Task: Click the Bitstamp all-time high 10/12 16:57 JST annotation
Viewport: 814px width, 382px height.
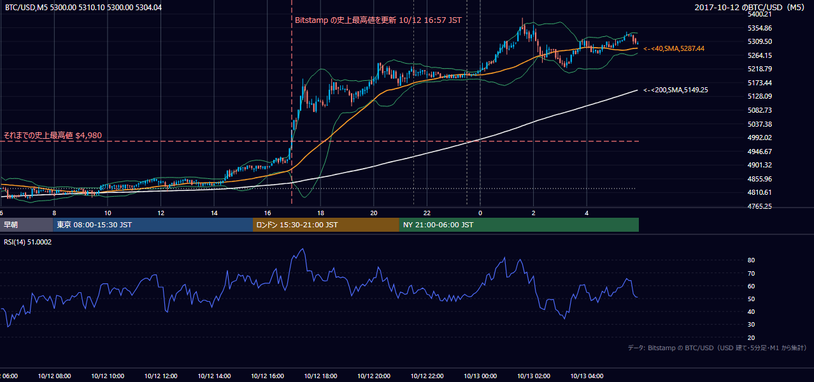Action: (x=378, y=20)
